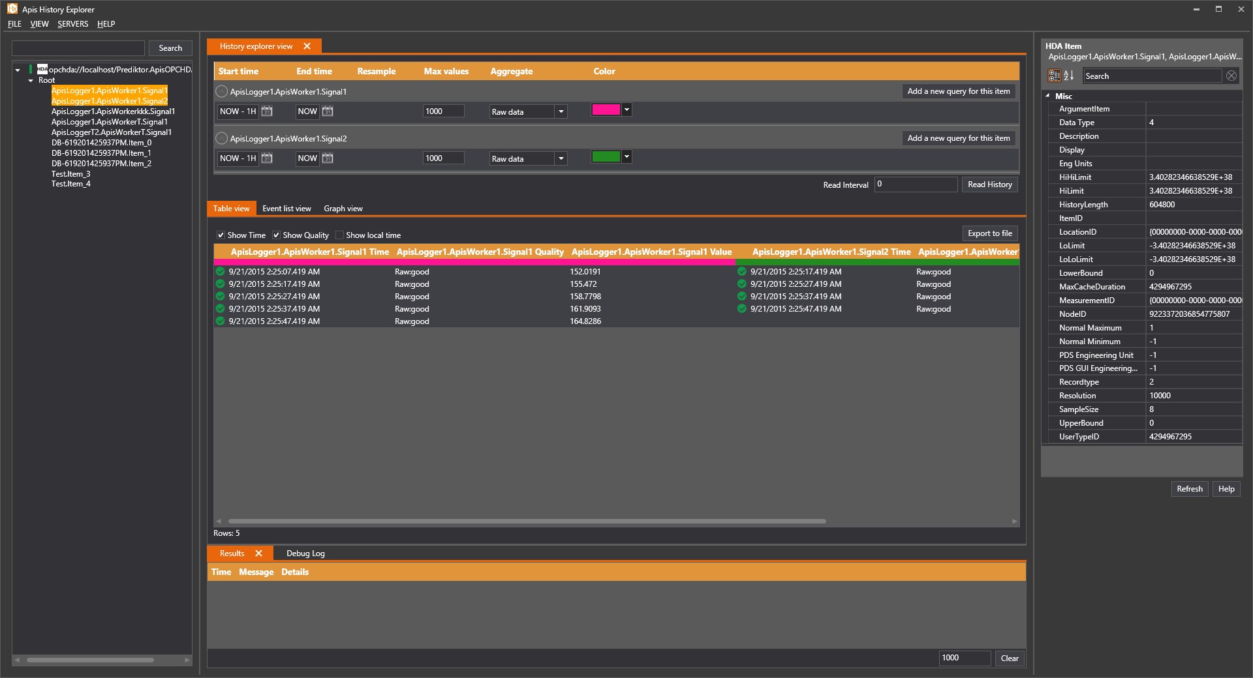Close the History explorer view tab

[x=307, y=46]
